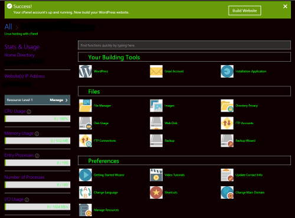Click the I/O Usage progress bar
295x218 pixels.
click(37, 207)
